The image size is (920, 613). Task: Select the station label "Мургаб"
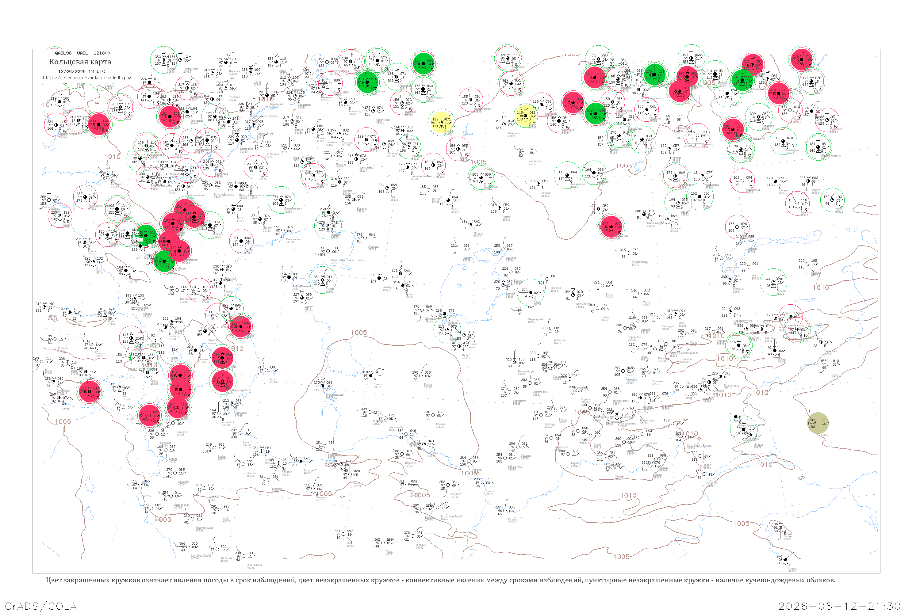pyautogui.click(x=758, y=445)
